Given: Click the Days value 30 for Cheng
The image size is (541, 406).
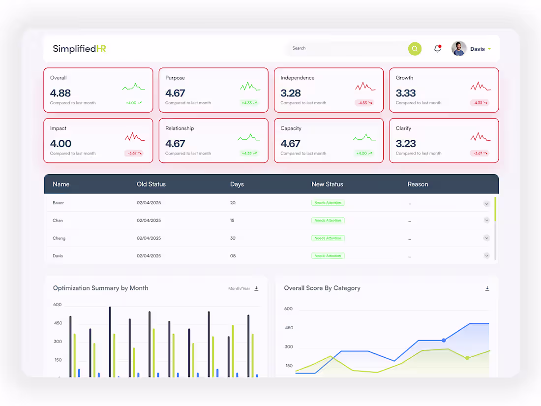Looking at the screenshot, I should coord(233,238).
